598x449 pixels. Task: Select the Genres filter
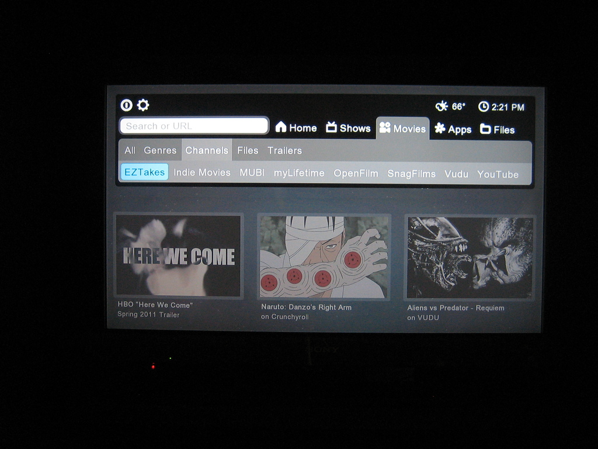160,150
